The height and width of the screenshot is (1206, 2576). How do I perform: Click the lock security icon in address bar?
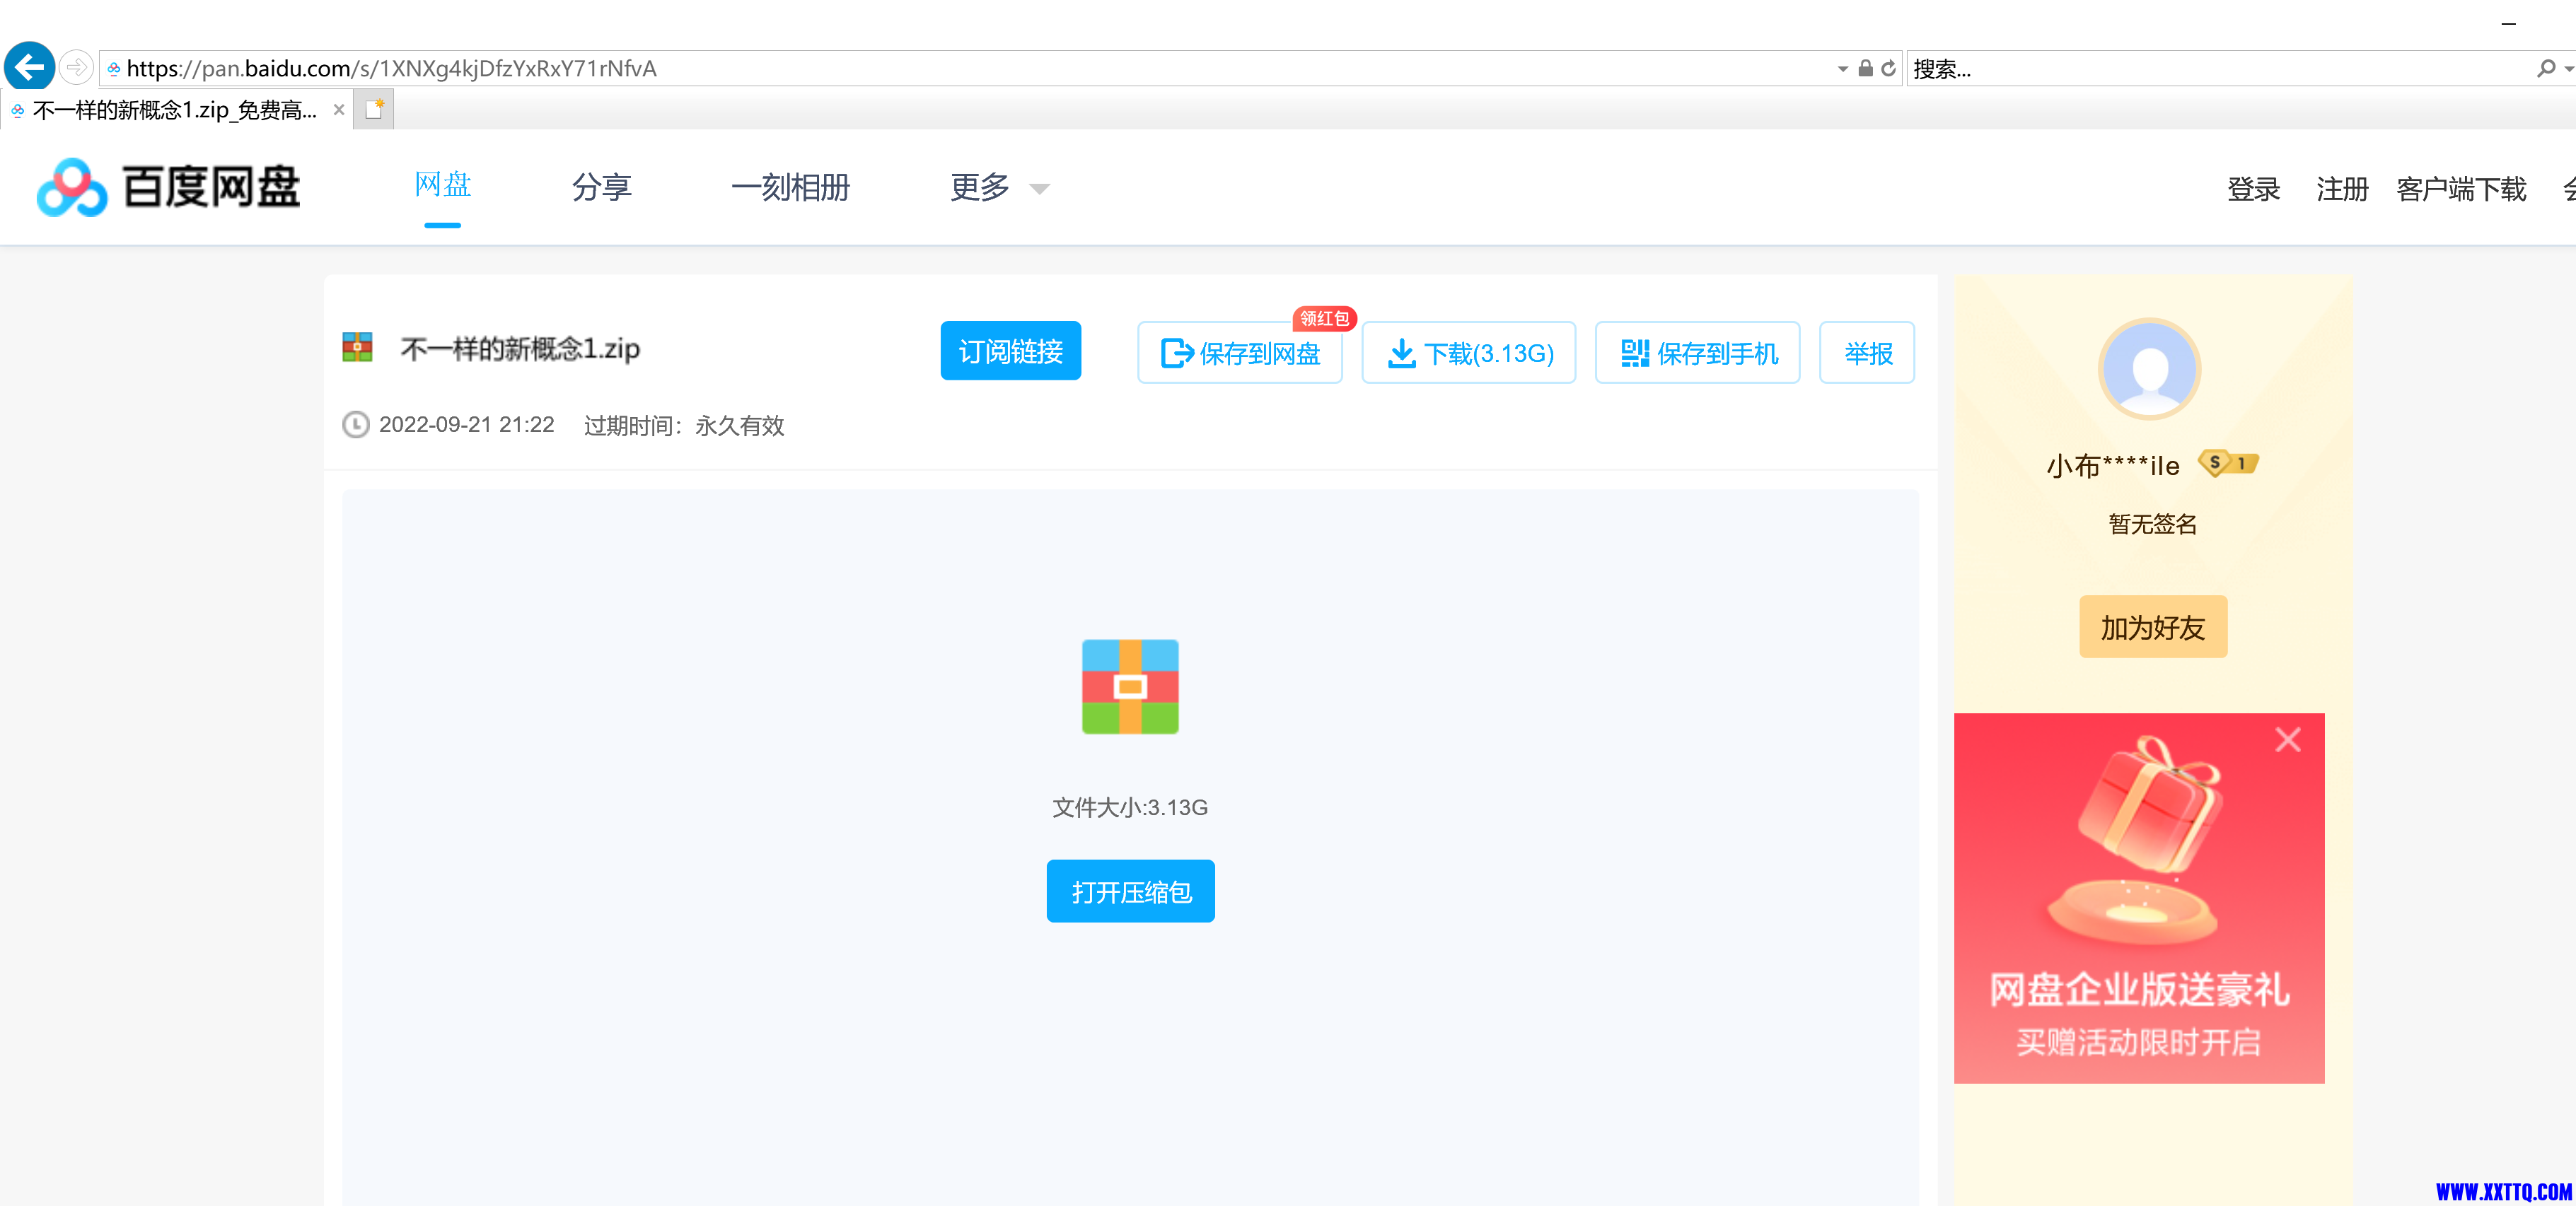pyautogui.click(x=1865, y=69)
